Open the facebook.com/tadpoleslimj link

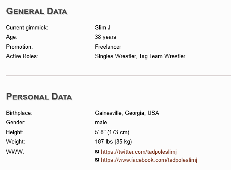coord(149,160)
